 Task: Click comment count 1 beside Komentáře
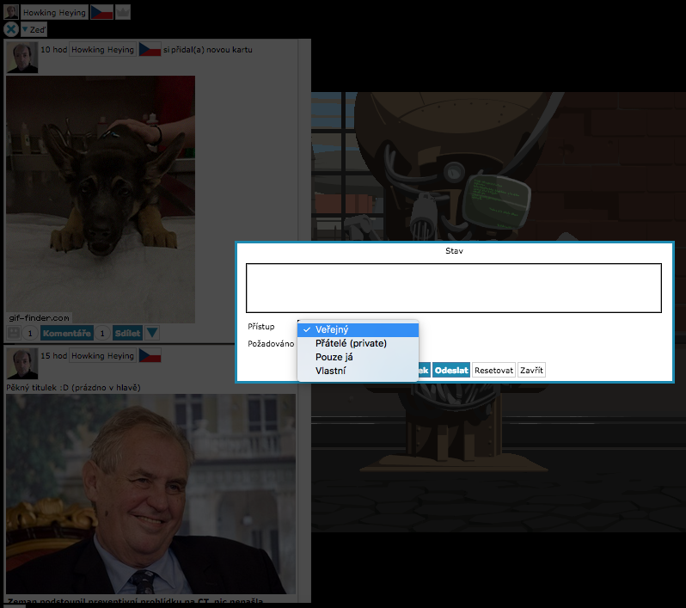click(x=102, y=334)
